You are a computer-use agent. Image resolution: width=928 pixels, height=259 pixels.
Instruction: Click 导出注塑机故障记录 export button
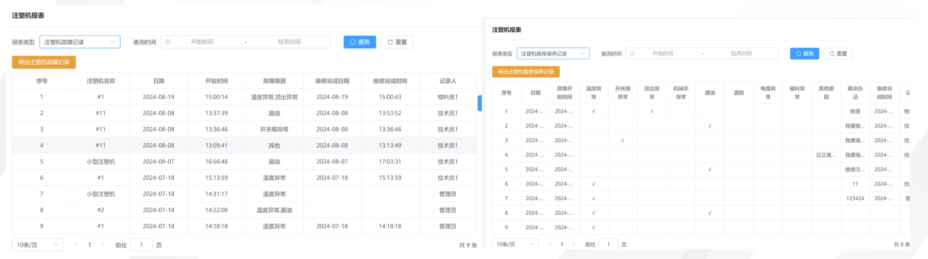click(44, 62)
